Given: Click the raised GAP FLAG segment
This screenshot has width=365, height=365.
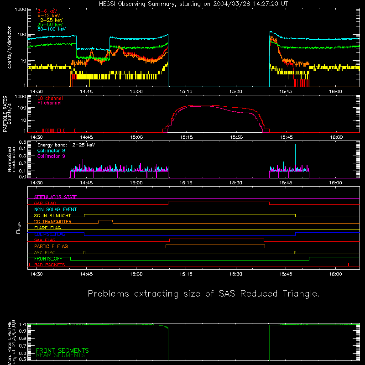Looking at the screenshot, I should (x=219, y=202).
